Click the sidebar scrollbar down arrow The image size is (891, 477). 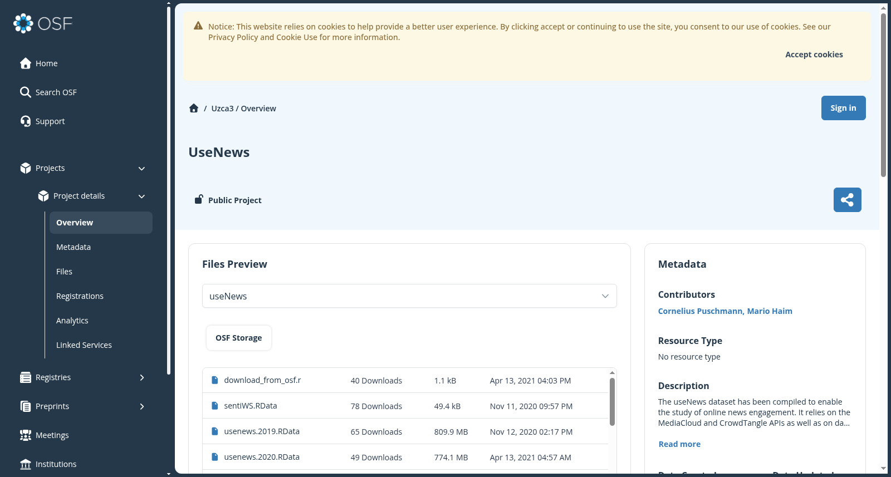169,474
